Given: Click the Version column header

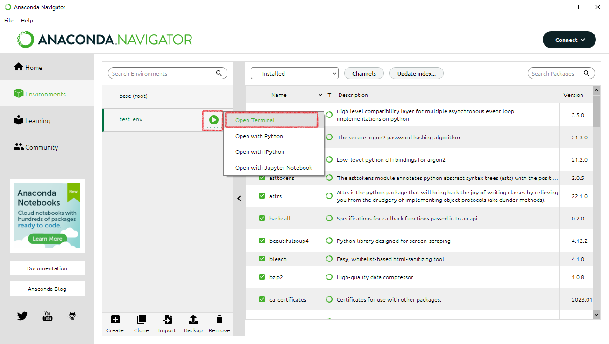Looking at the screenshot, I should click(x=573, y=95).
